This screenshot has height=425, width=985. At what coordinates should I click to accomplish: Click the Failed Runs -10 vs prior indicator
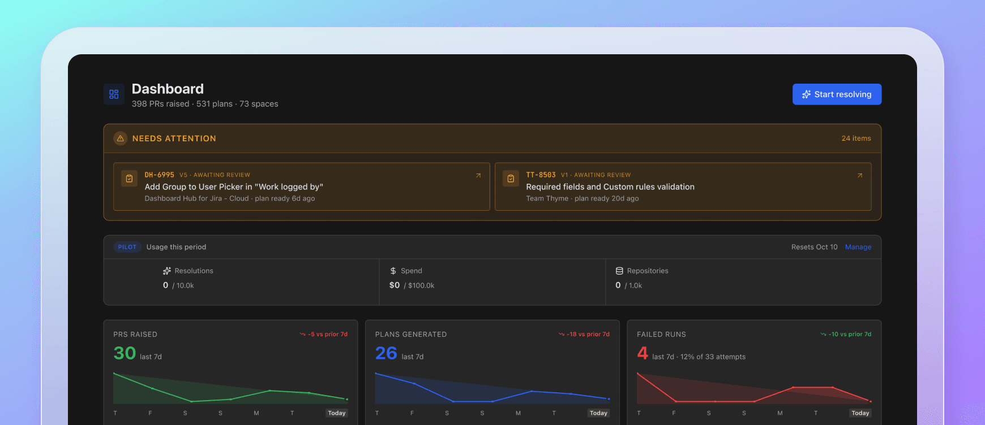coord(846,335)
